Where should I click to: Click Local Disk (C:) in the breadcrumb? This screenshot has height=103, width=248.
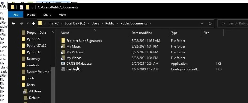(75, 23)
